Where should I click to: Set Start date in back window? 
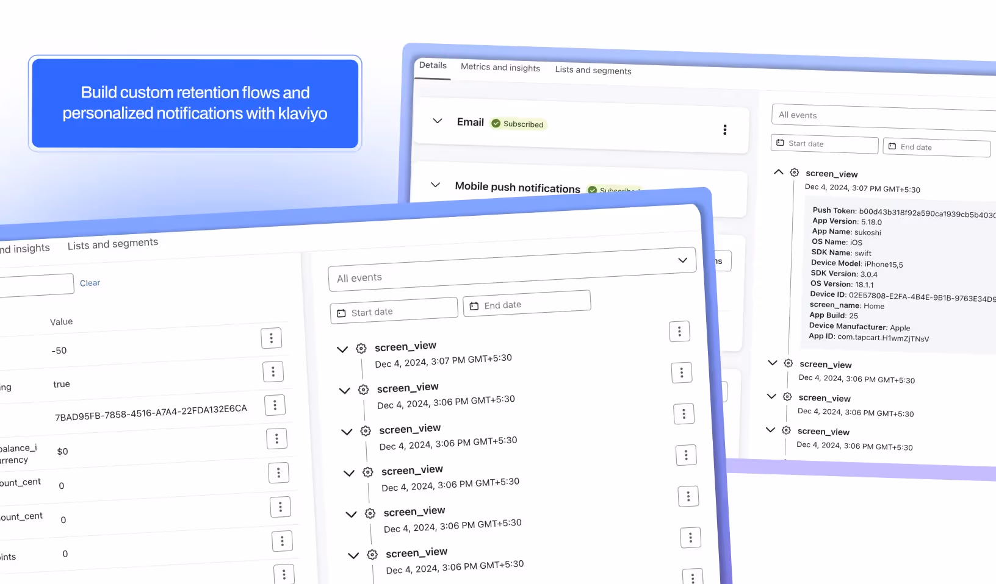point(825,144)
